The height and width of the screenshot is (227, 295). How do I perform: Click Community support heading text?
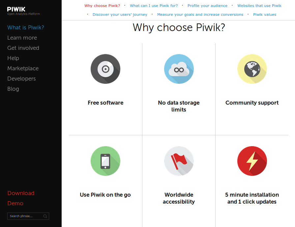click(x=252, y=103)
